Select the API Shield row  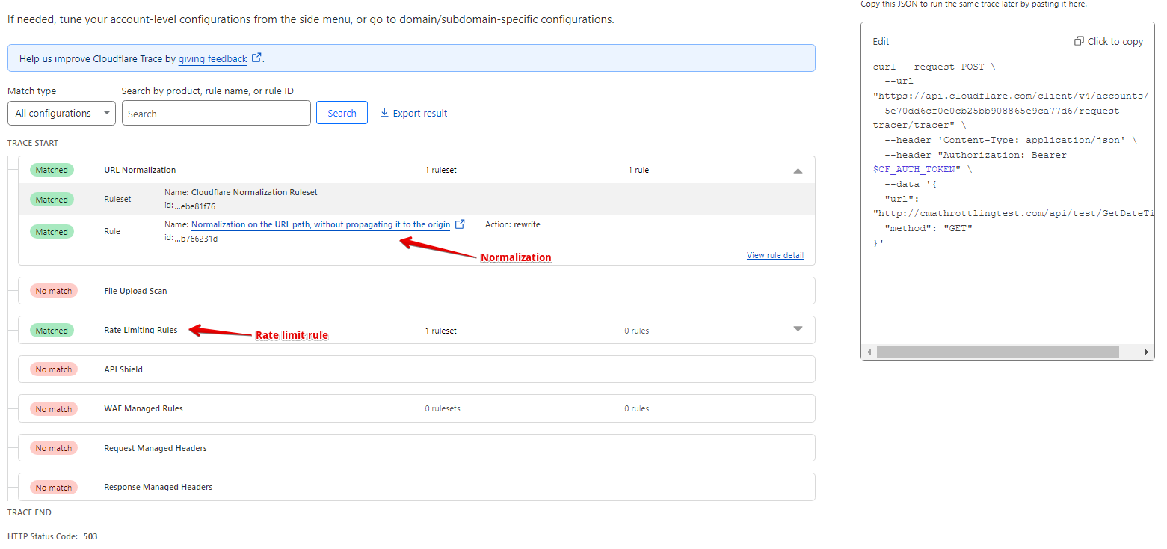click(416, 369)
